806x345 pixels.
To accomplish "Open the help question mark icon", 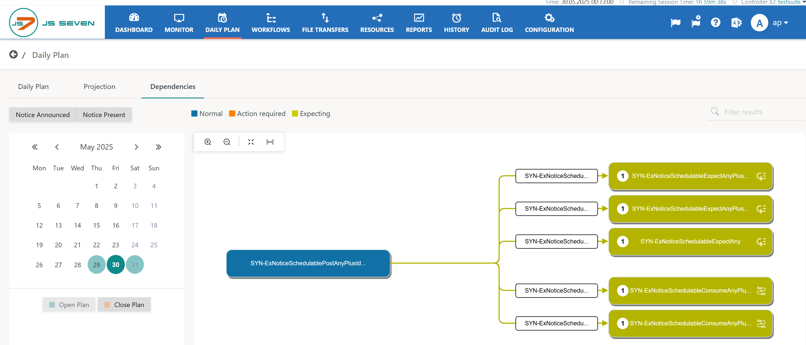I will [x=715, y=23].
